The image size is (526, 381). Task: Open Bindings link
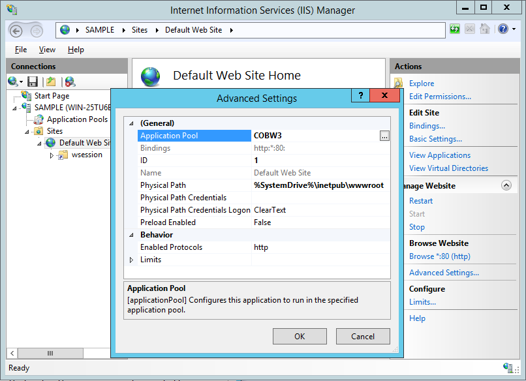(427, 126)
